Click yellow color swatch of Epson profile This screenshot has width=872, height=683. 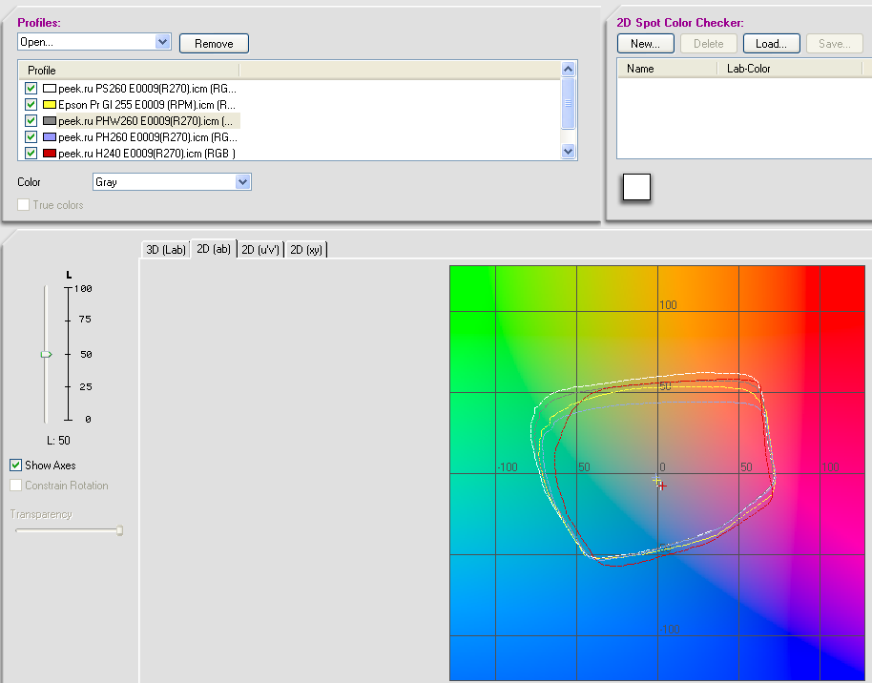click(50, 105)
